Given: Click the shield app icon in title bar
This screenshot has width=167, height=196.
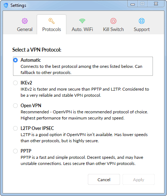Looking at the screenshot, I should click(x=6, y=5).
